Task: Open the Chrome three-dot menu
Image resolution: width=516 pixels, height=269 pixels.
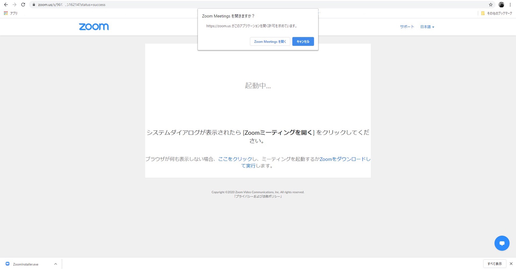Action: [510, 5]
